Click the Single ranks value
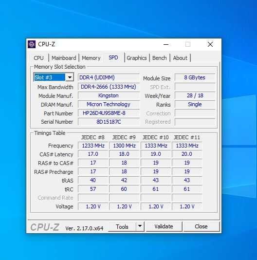Viewport: 257px width, 260px height. (x=195, y=104)
